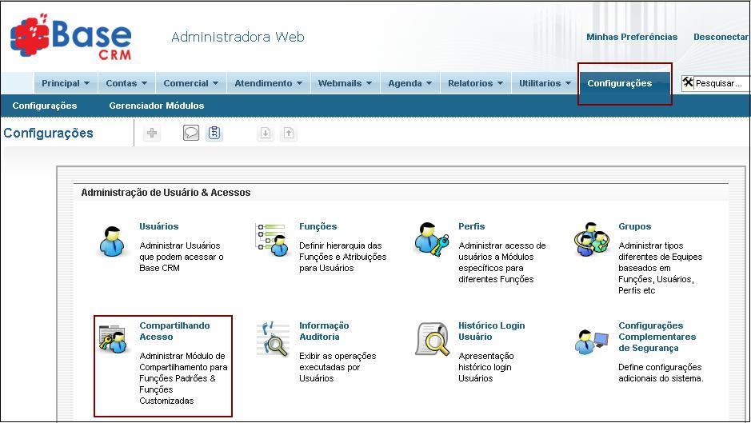Click the Base CRM logo

[x=71, y=38]
